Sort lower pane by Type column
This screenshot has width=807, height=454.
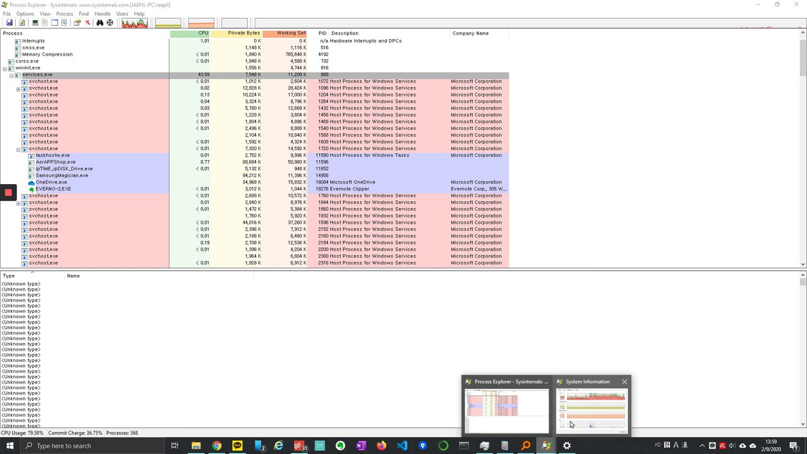click(33, 276)
